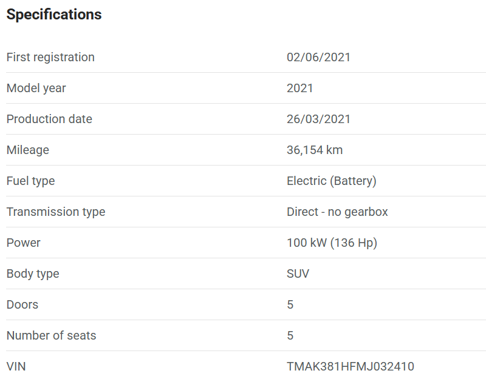Image resolution: width=486 pixels, height=379 pixels.
Task: Select the 36,154 km mileage value
Action: (314, 150)
